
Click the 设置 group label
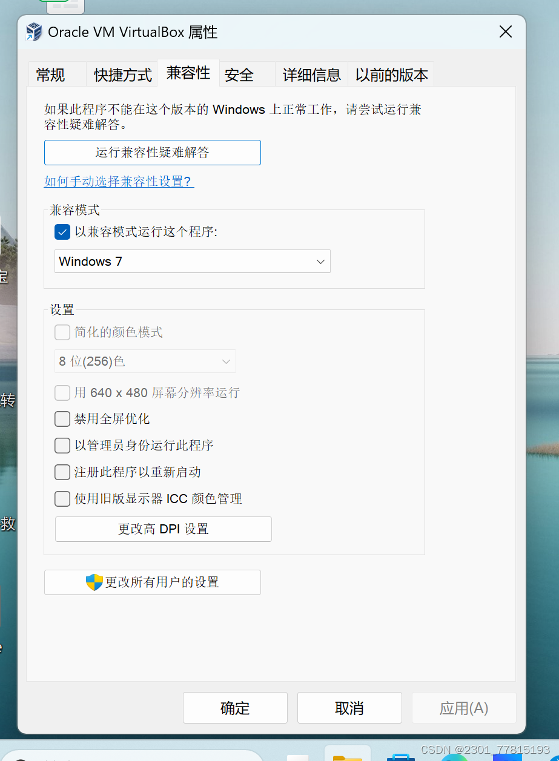coord(62,310)
